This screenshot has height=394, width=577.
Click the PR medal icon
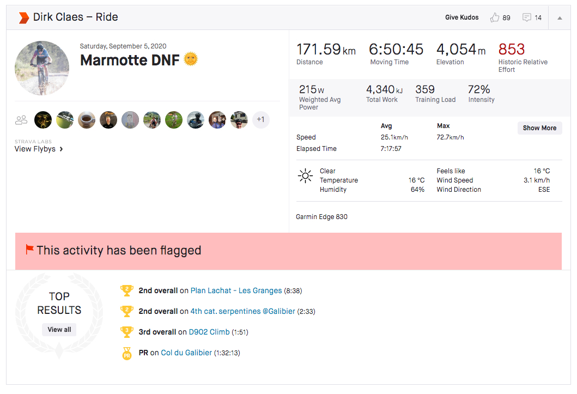(x=126, y=353)
